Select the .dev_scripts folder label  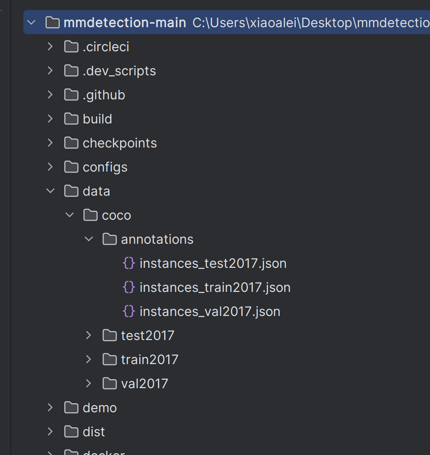point(119,71)
